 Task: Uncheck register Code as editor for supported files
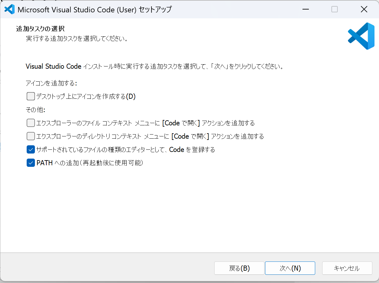coord(31,149)
